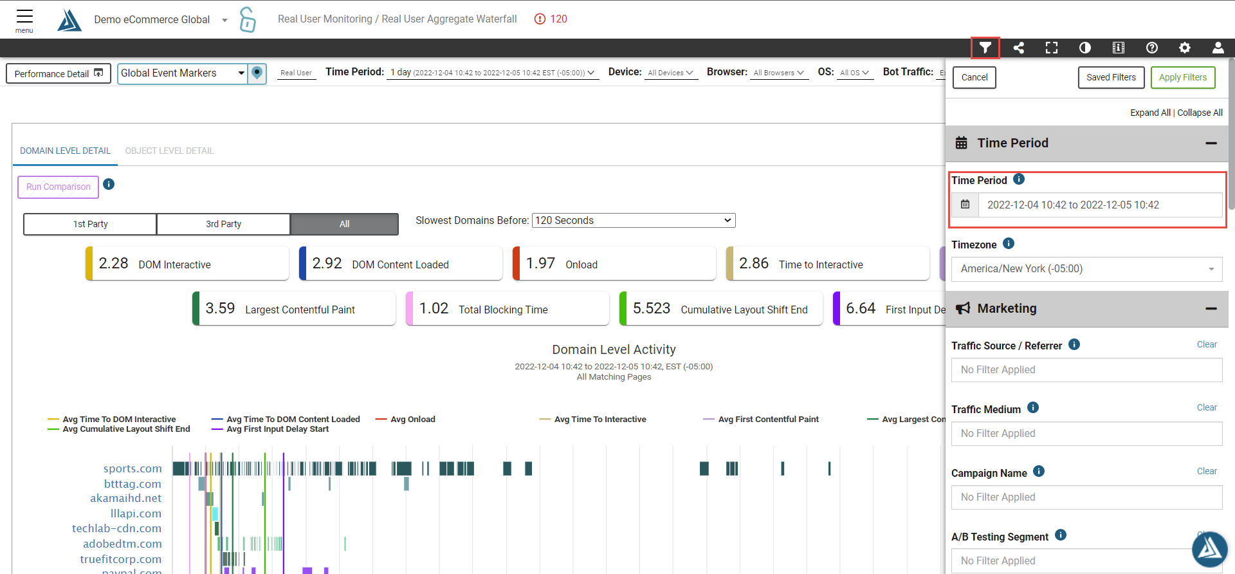Click the megaphone icon in the Marketing header
The width and height of the screenshot is (1235, 574).
click(x=962, y=308)
